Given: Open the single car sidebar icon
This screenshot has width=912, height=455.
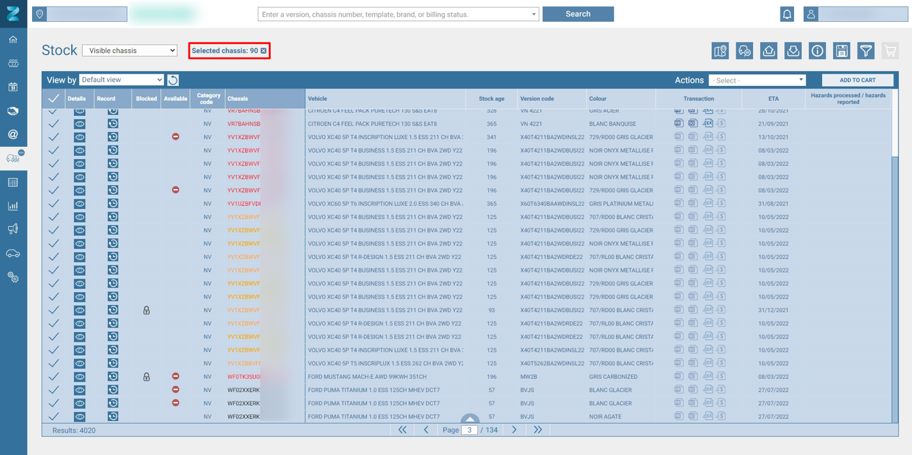Looking at the screenshot, I should click(13, 254).
